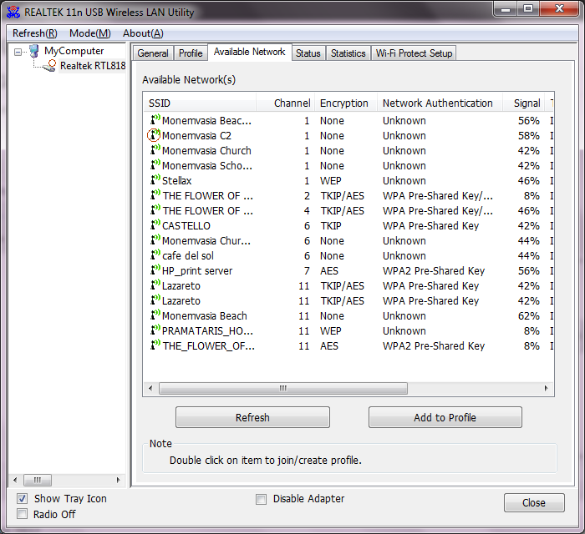Click the MyComputer icon in the tree
The image size is (585, 534).
33,51
